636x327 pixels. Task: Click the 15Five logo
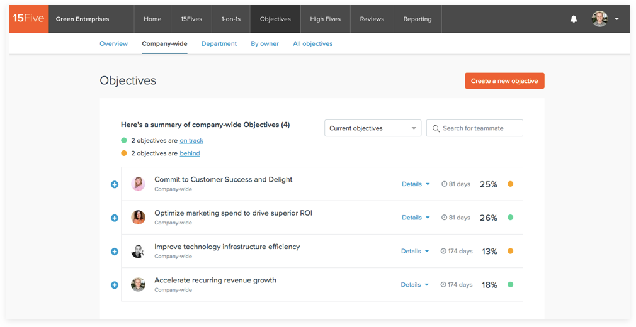coord(29,18)
